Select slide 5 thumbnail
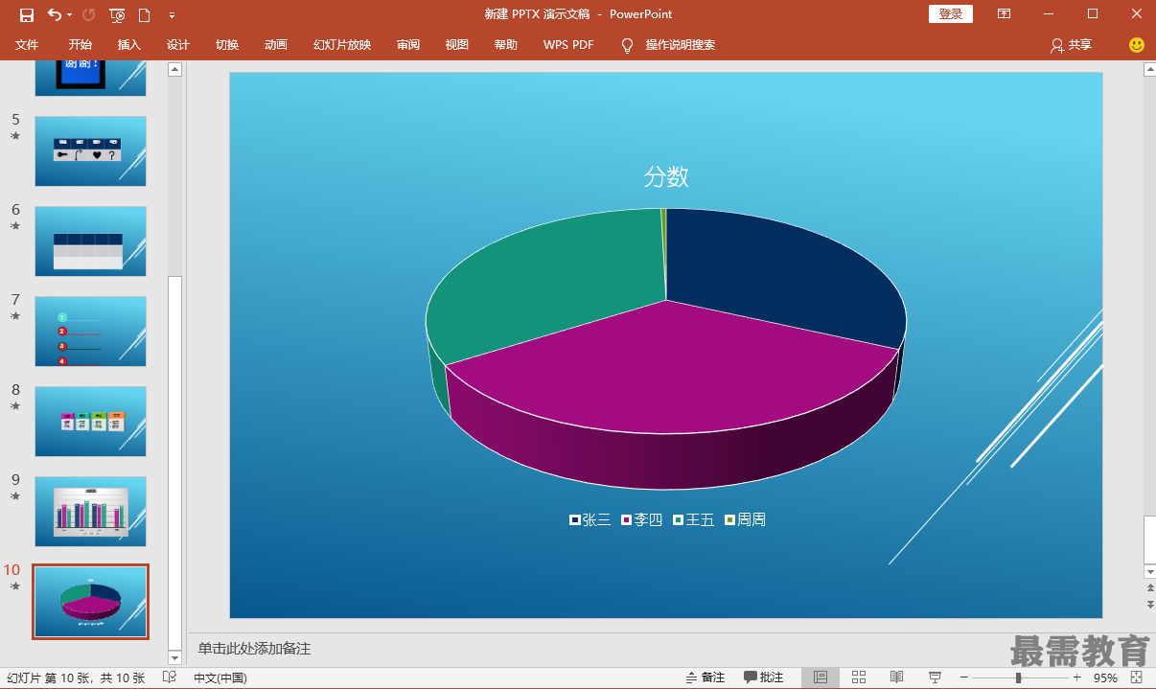 click(x=91, y=151)
